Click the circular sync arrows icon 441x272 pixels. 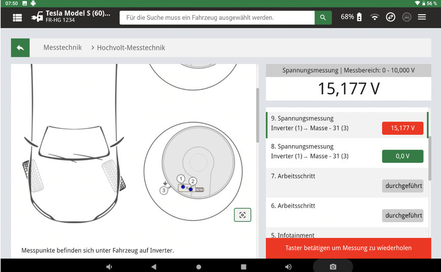(390, 17)
